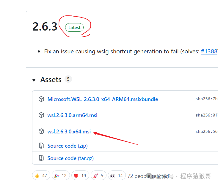Toggle the eyes reaction
Image resolution: width=218 pixels, height=185 pixels.
[117, 176]
